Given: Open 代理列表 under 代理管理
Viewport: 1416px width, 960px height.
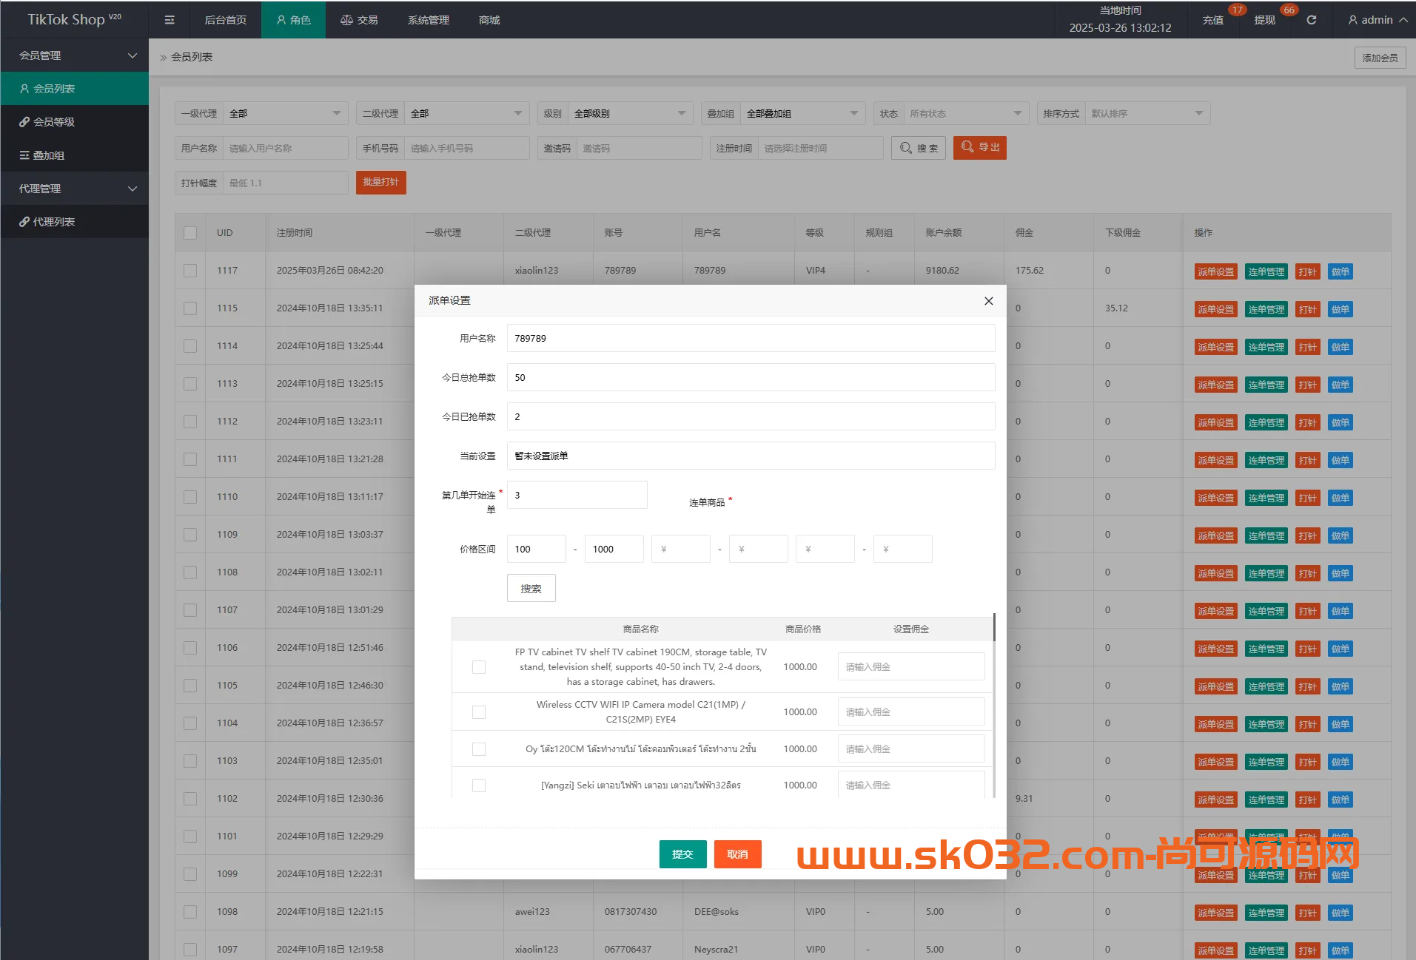Looking at the screenshot, I should 53,221.
